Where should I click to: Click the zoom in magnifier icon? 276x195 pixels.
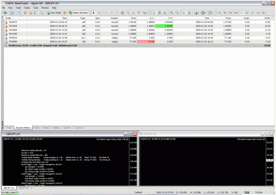(171, 13)
